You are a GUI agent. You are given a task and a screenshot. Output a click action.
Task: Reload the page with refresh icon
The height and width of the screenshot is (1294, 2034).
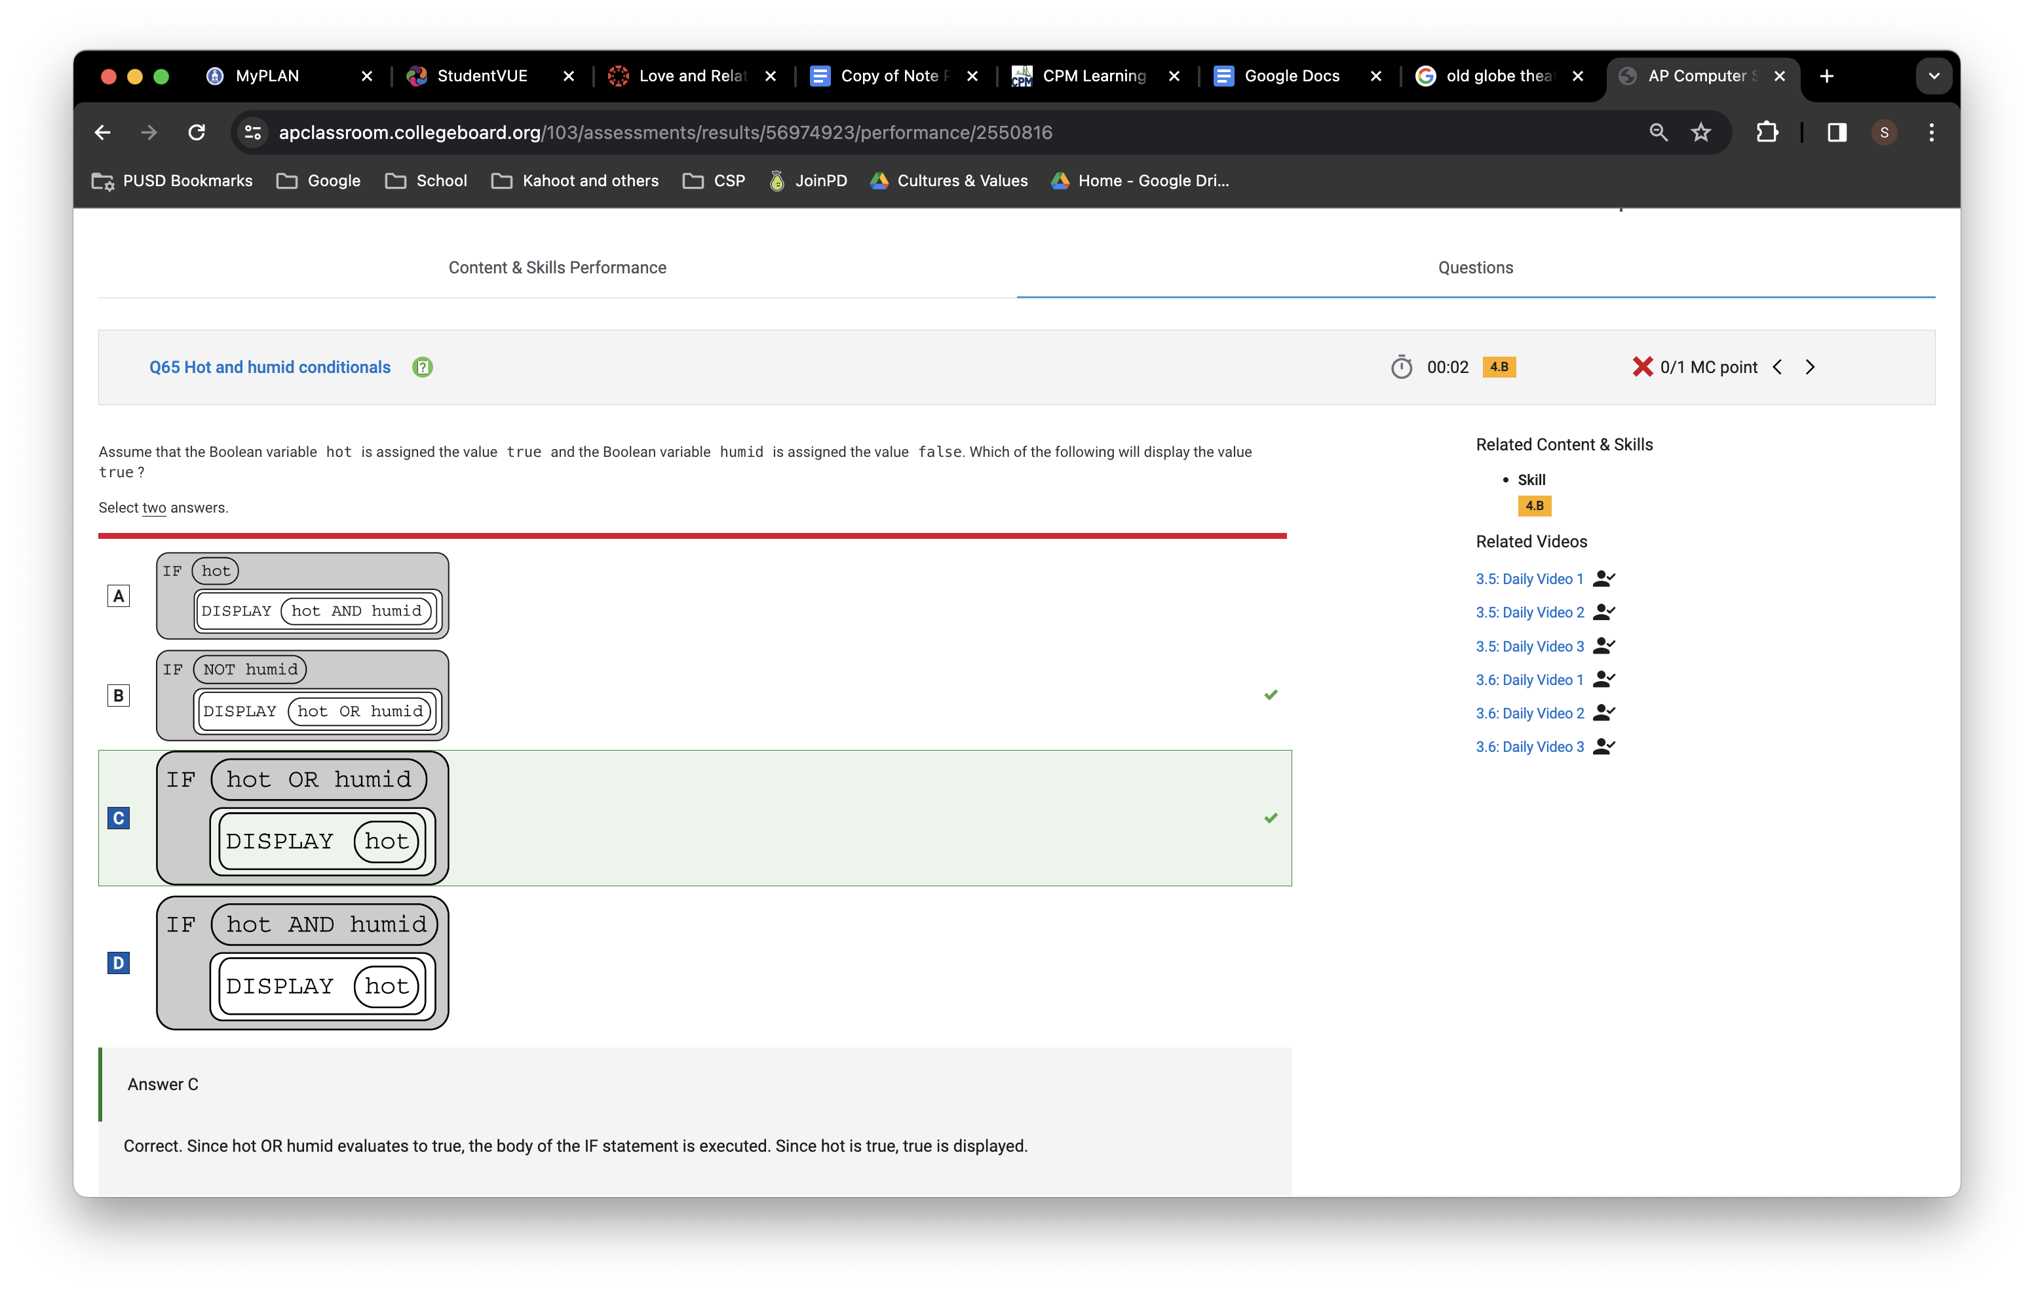click(197, 132)
